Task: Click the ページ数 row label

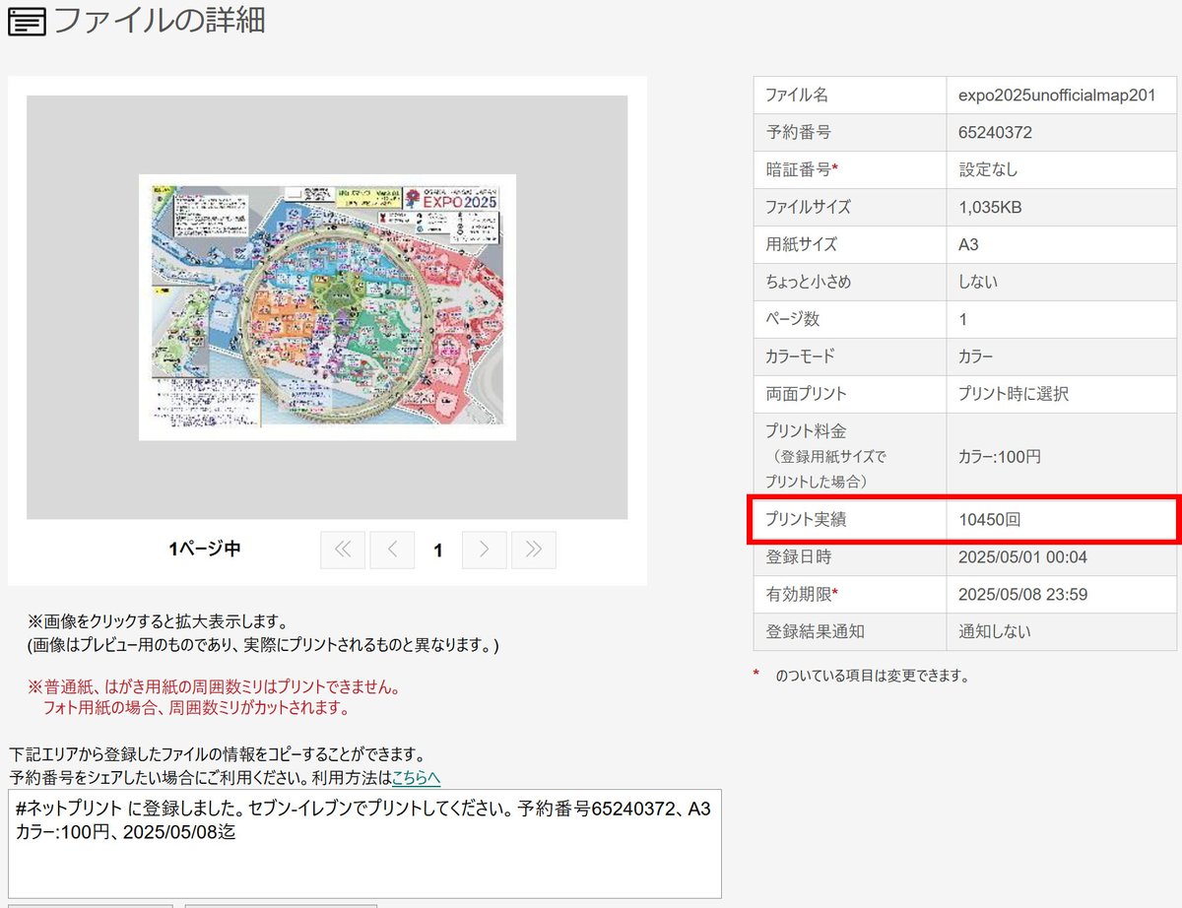Action: click(x=792, y=319)
